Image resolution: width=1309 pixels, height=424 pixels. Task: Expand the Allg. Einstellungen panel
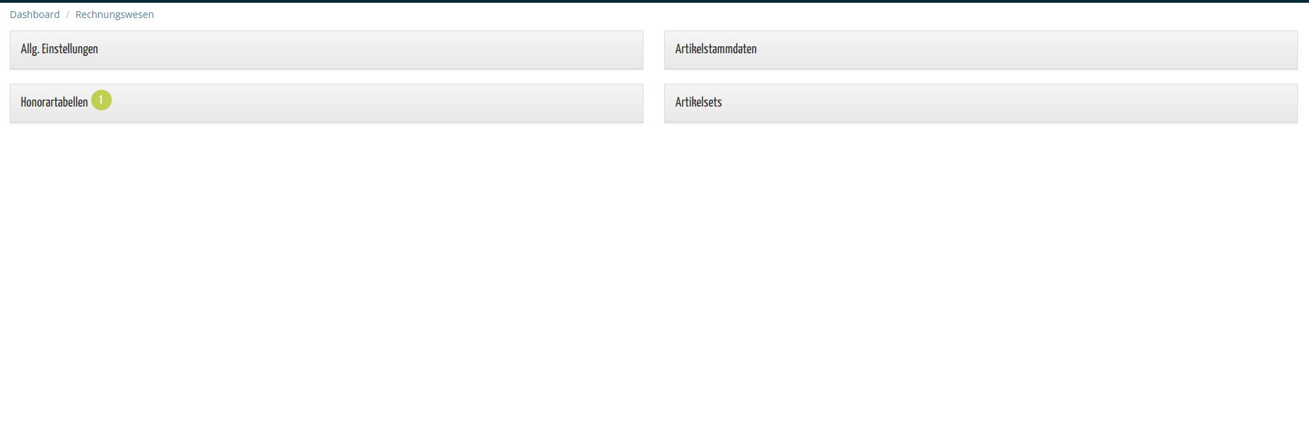[x=326, y=50]
